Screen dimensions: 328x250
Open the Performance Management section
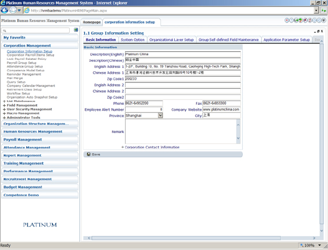[40, 172]
